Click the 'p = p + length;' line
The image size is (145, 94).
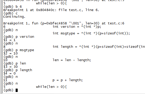coord(68,80)
